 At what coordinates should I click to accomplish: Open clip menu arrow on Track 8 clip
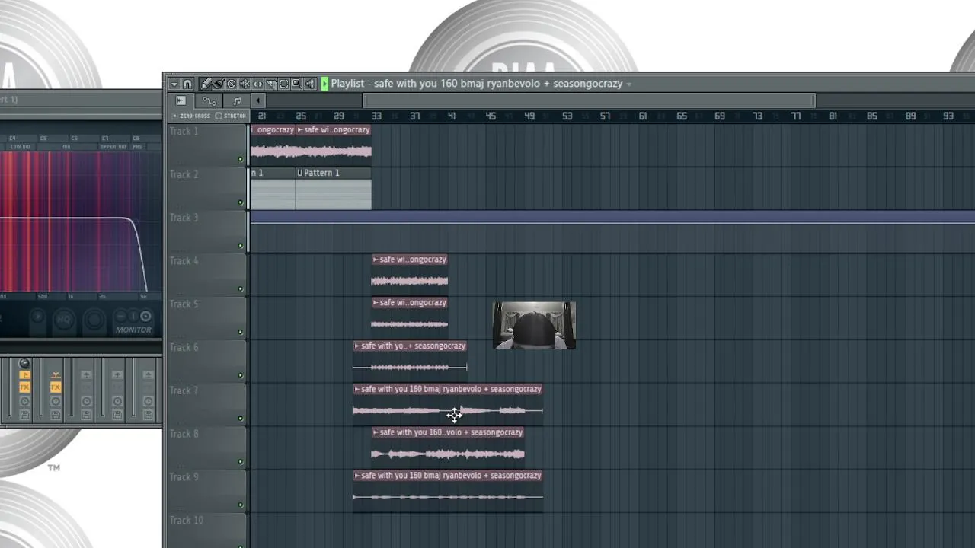pos(376,432)
